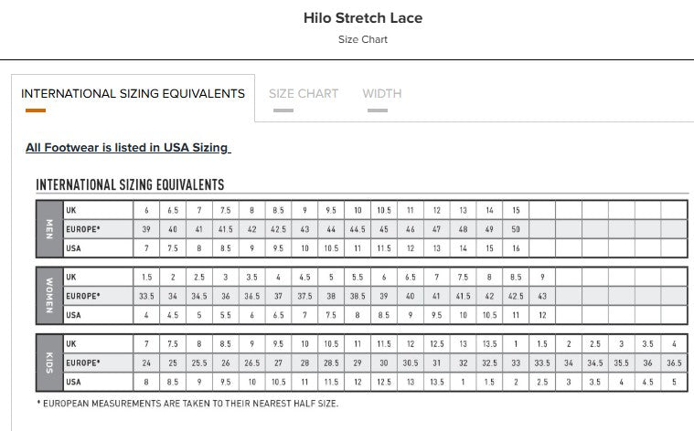Click the Kids Europe 36.5 cell

click(674, 363)
